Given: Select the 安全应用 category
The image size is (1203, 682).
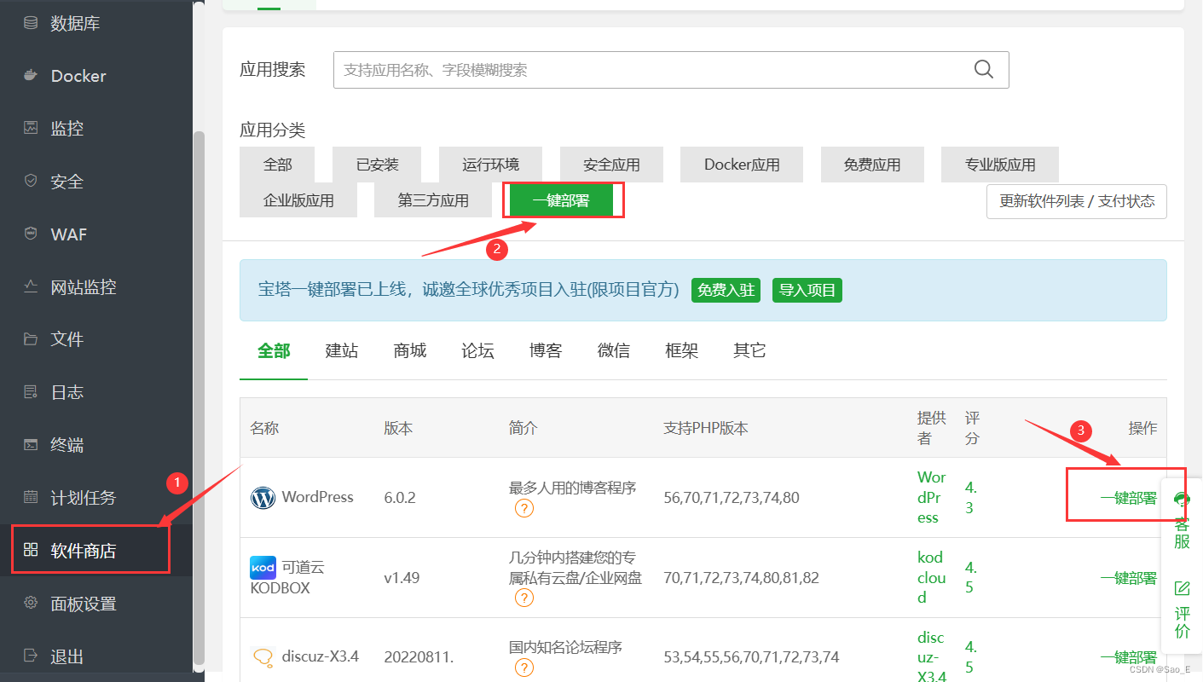Looking at the screenshot, I should coord(611,165).
